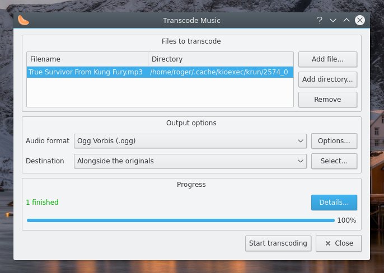Click the Close button at bottom

coord(339,243)
